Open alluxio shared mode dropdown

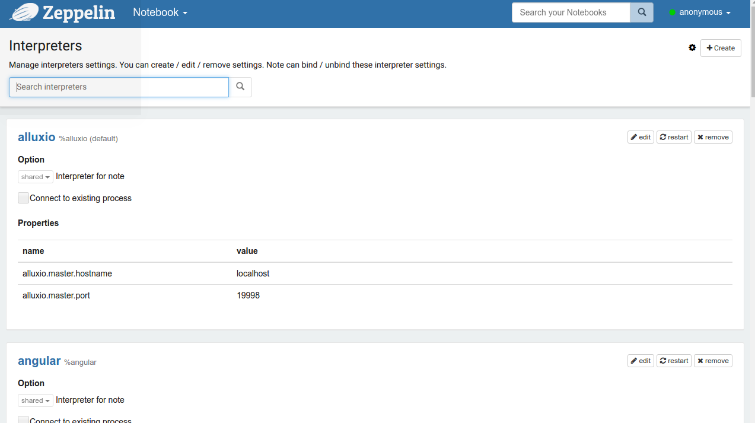pos(36,177)
